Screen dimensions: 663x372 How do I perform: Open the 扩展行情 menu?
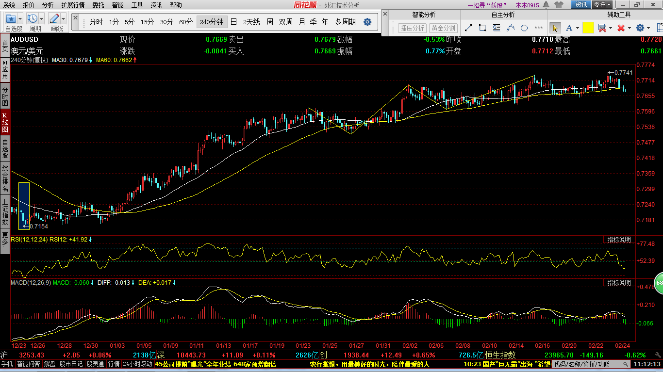pyautogui.click(x=73, y=5)
